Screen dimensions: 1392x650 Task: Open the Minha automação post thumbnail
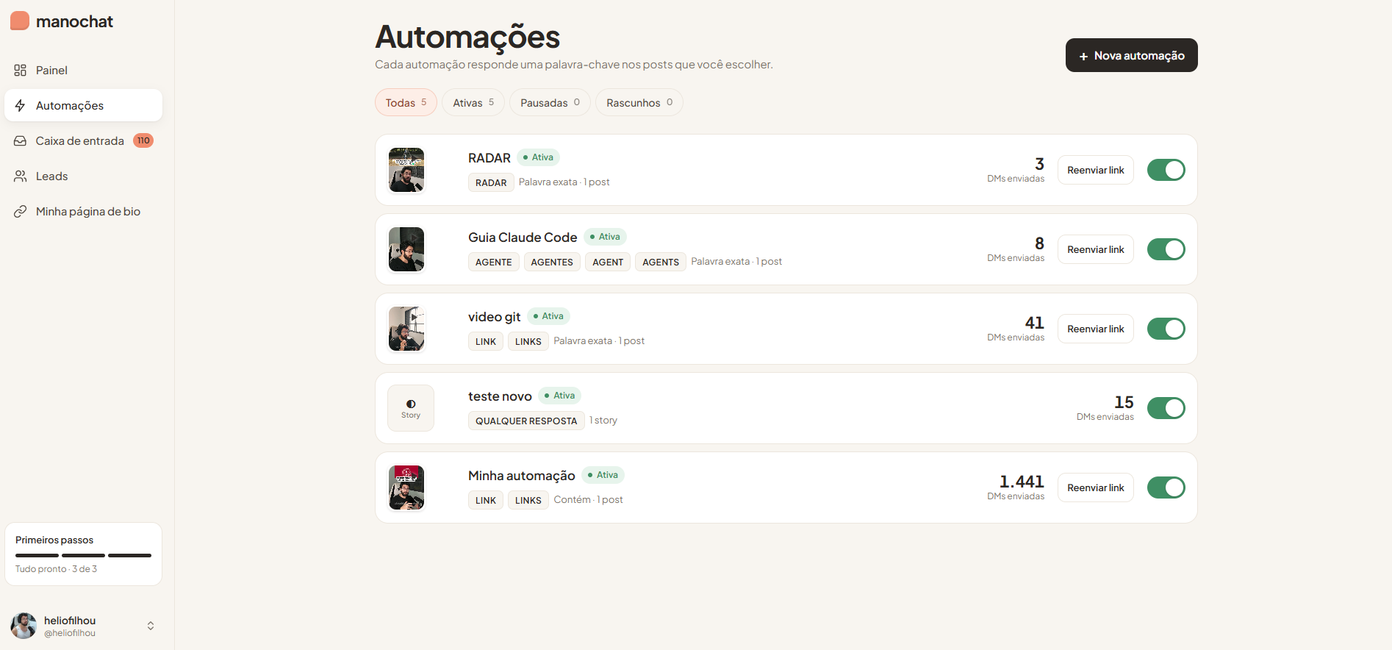click(x=406, y=488)
